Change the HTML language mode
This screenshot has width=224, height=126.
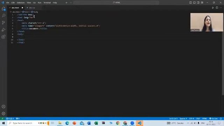point(204,119)
